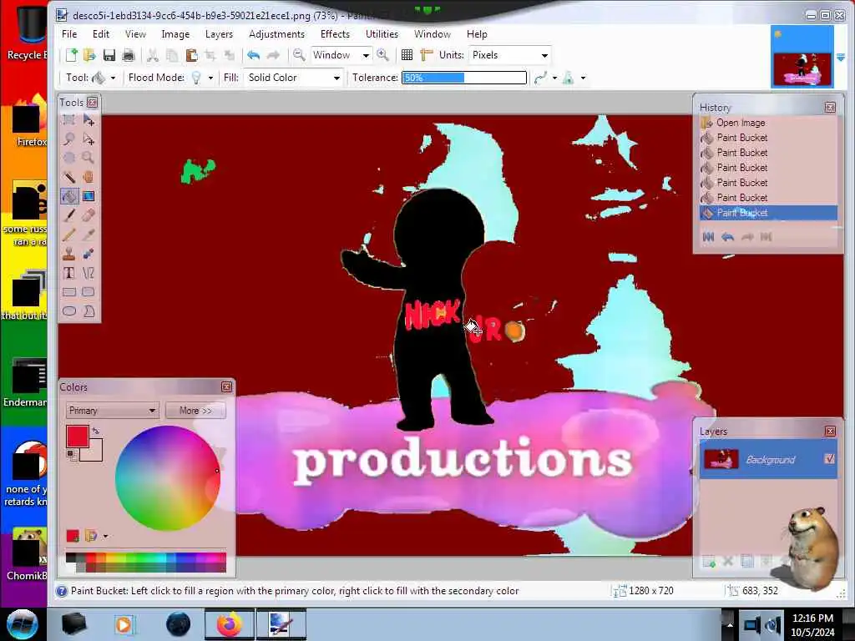Click the Tolerance 50% slider bar
855x641 pixels.
tap(464, 78)
